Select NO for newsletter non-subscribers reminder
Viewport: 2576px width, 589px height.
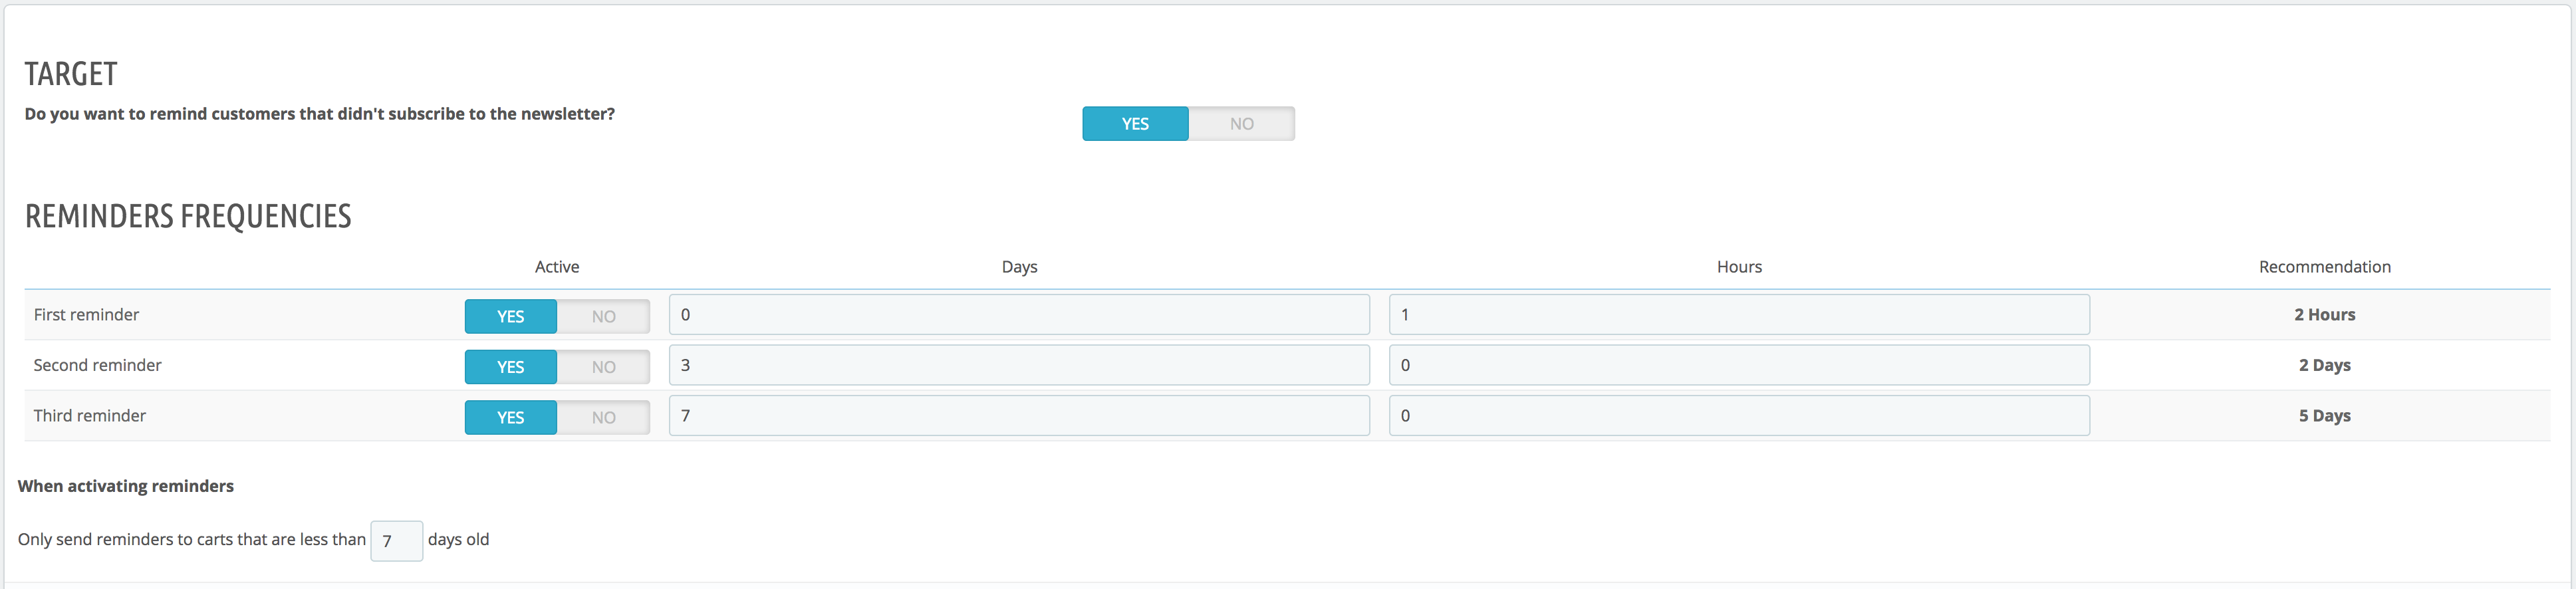click(1241, 124)
